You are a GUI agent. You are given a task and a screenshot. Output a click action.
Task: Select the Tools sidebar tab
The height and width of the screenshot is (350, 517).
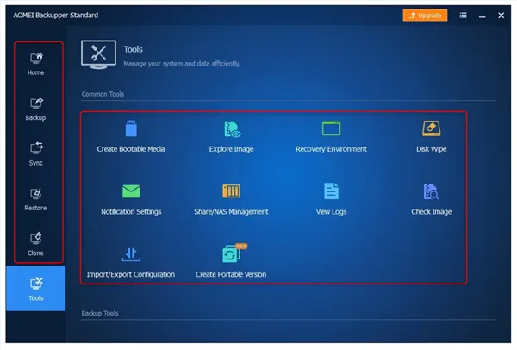click(x=35, y=289)
